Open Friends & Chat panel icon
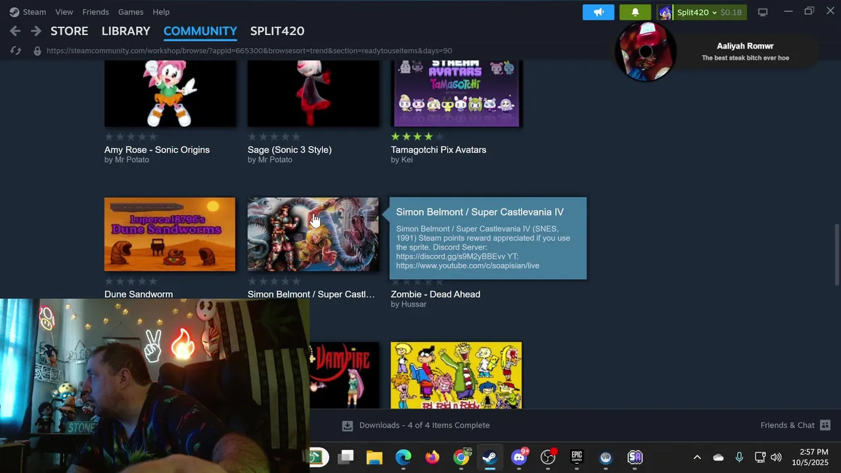This screenshot has height=473, width=841. [825, 425]
